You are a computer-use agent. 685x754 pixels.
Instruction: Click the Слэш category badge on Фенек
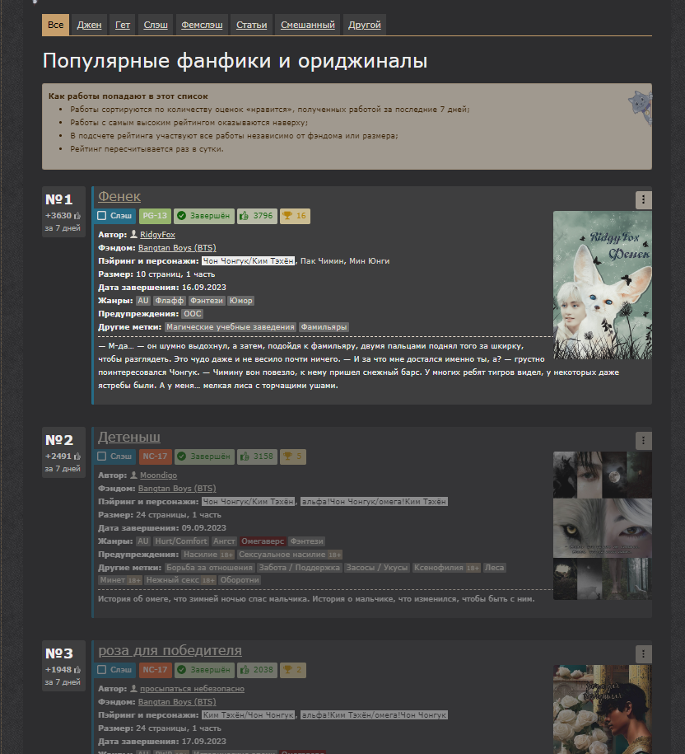[114, 216]
